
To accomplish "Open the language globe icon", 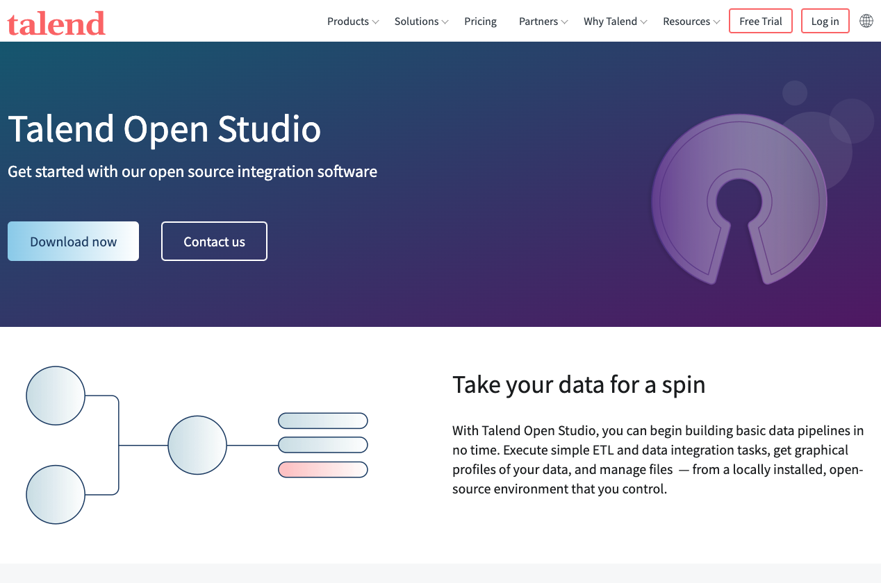I will click(866, 21).
